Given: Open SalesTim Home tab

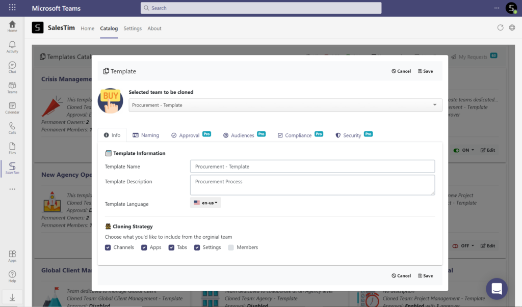Looking at the screenshot, I should pyautogui.click(x=87, y=29).
